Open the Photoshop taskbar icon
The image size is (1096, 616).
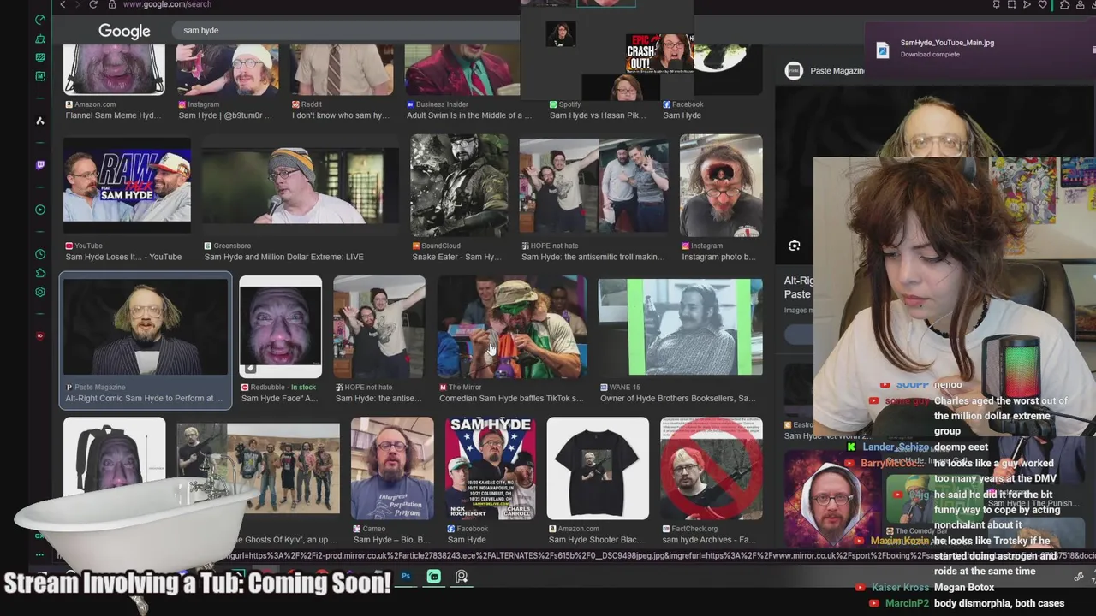pyautogui.click(x=406, y=577)
